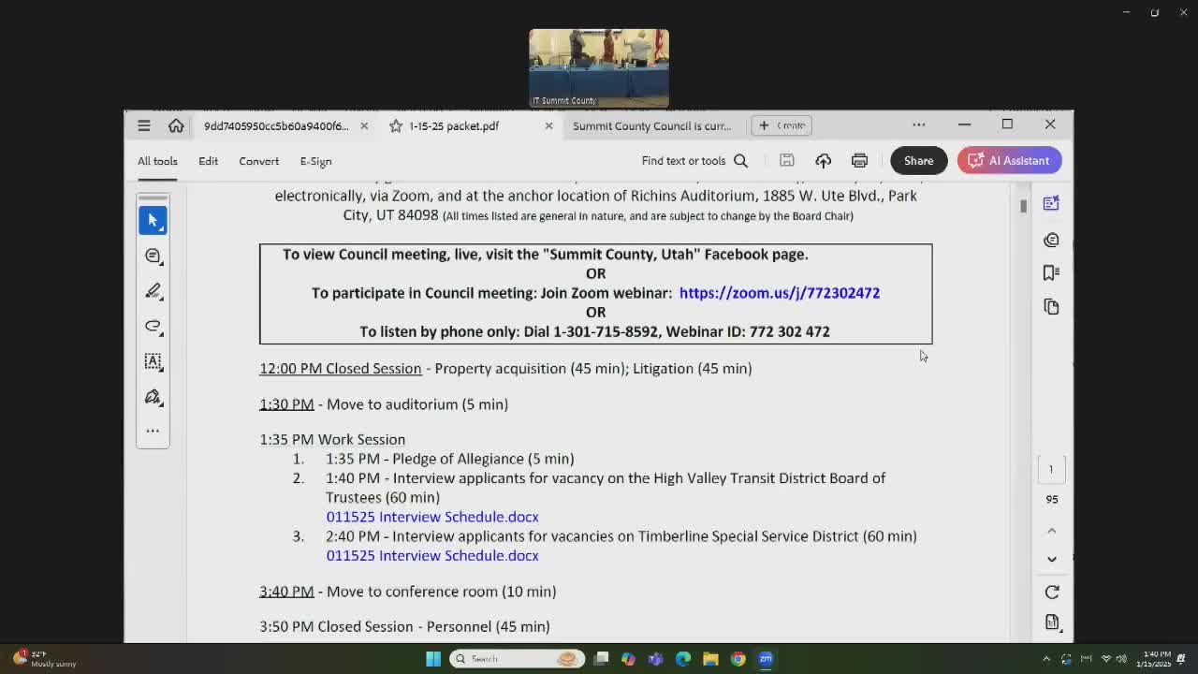Go to next page down chevron

1051,559
